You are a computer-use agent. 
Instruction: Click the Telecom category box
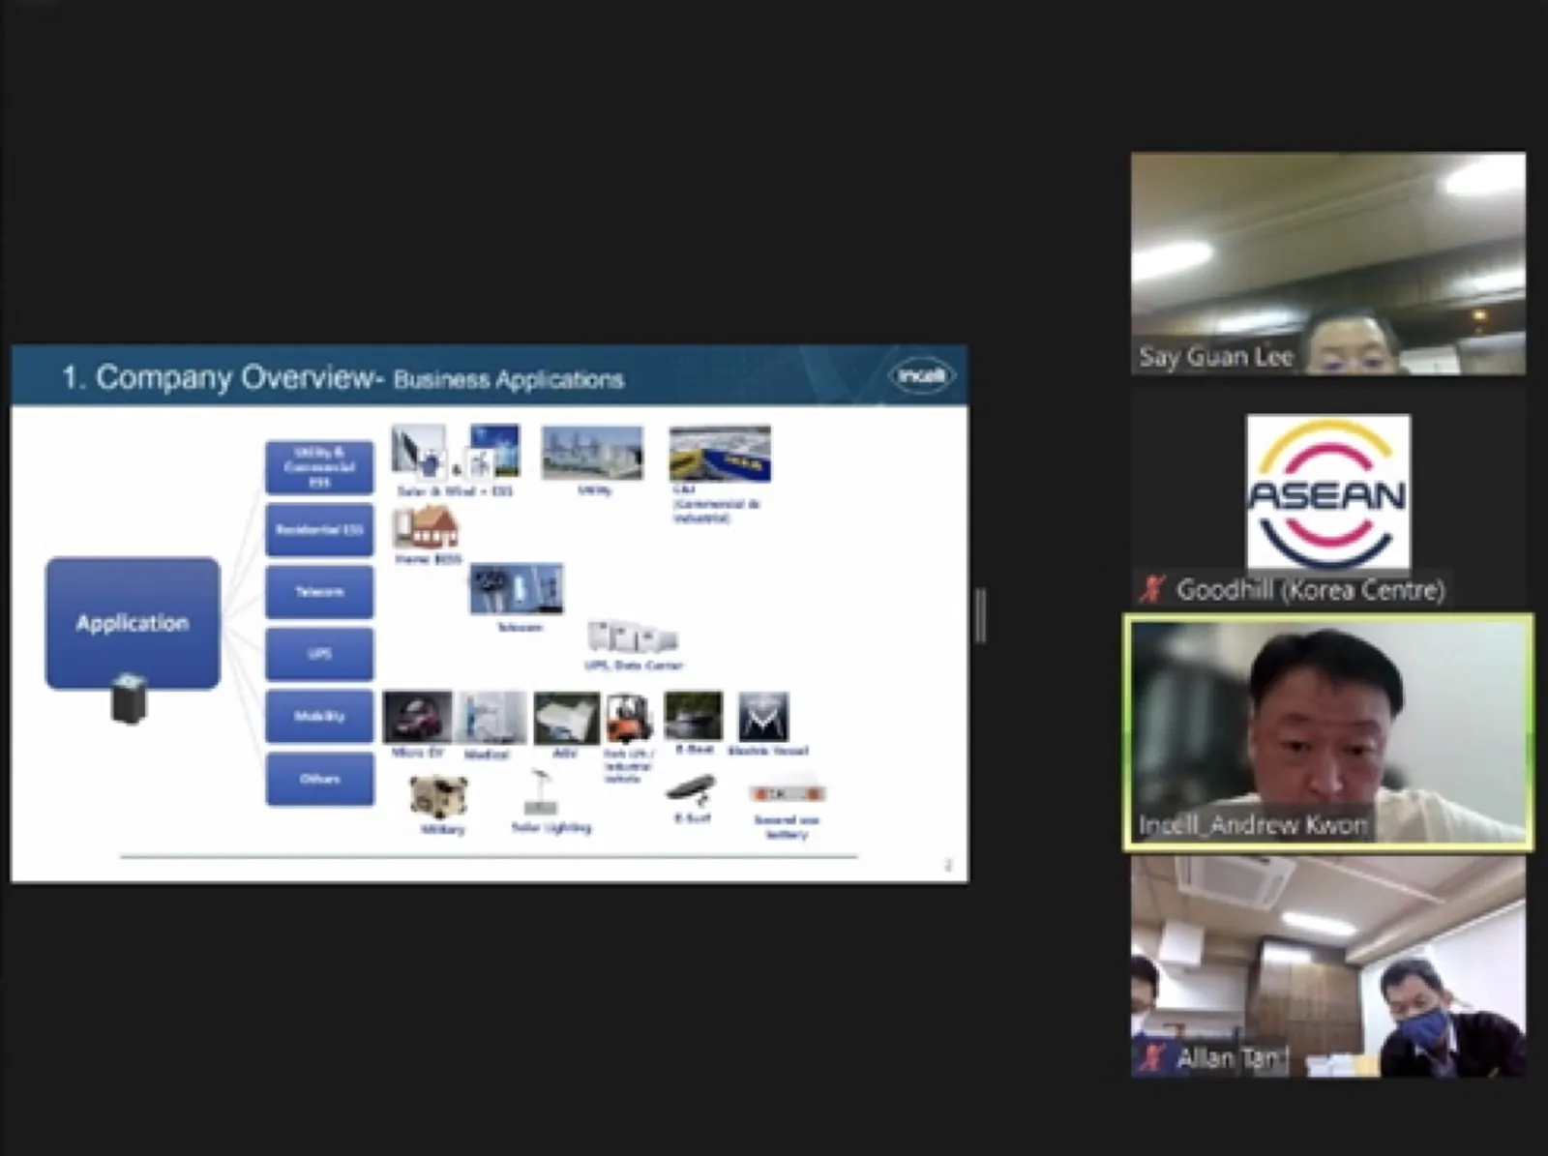(319, 591)
